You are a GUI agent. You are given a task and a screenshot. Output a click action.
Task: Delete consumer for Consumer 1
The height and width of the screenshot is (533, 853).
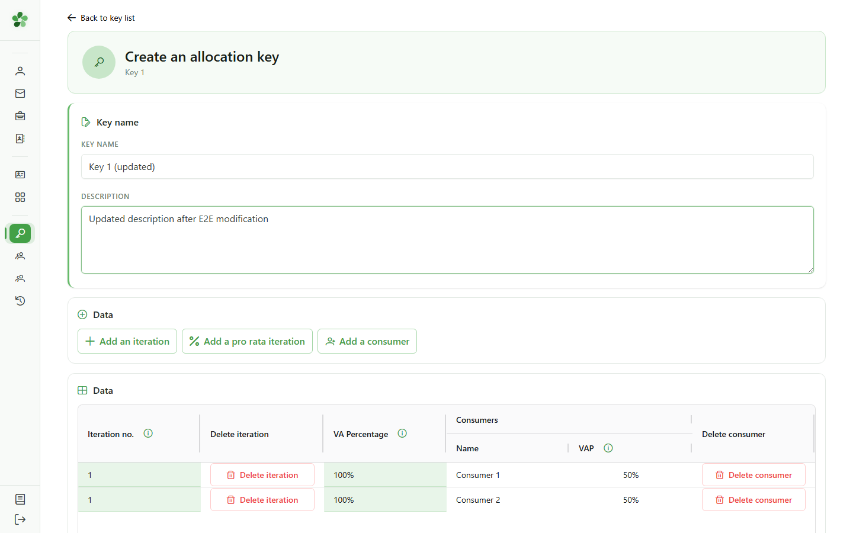753,475
